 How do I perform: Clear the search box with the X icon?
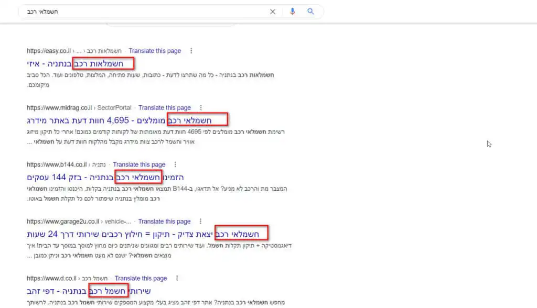pos(273,12)
